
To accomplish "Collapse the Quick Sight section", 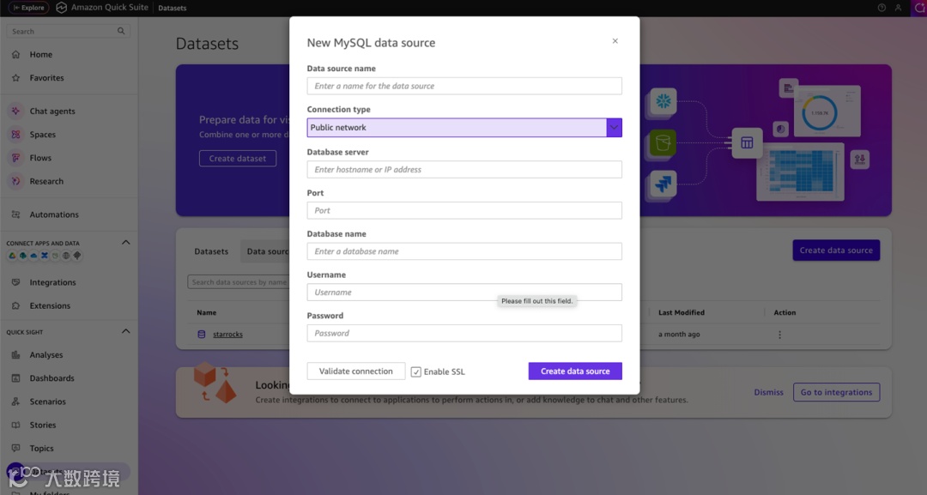I will tap(126, 331).
